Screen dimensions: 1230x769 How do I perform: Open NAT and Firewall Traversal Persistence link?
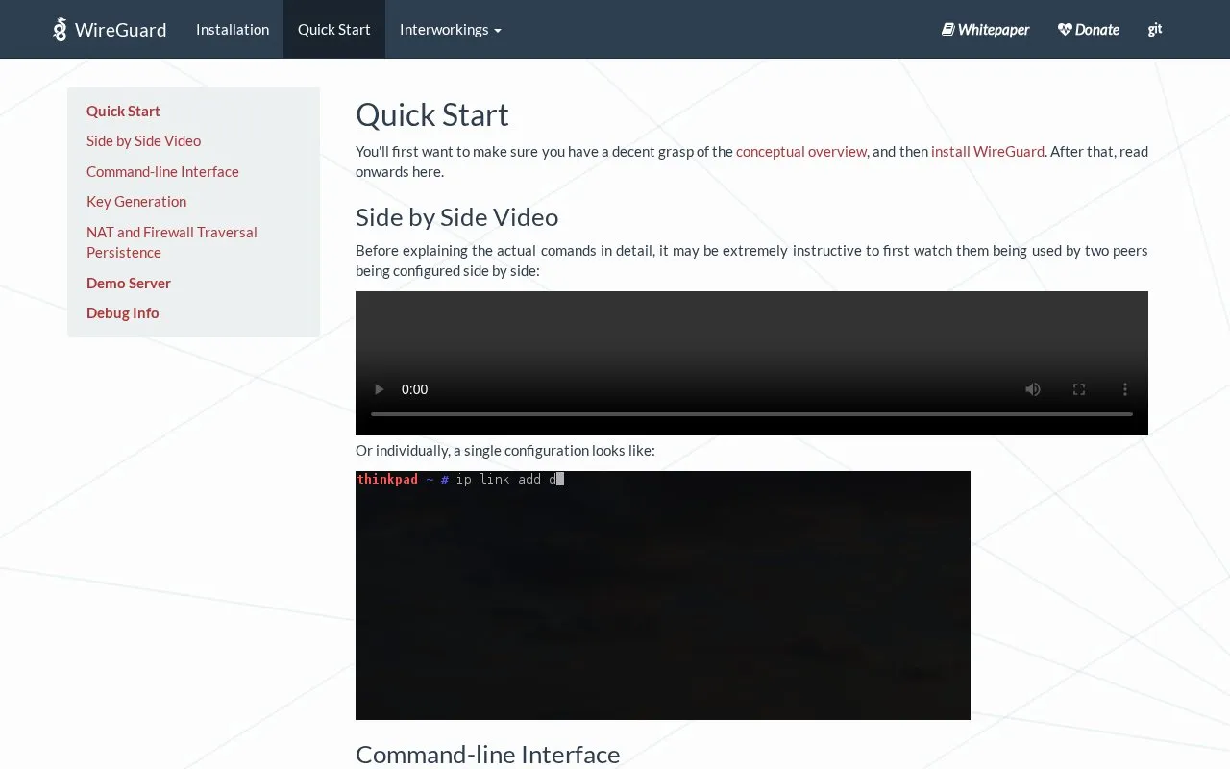(x=172, y=242)
